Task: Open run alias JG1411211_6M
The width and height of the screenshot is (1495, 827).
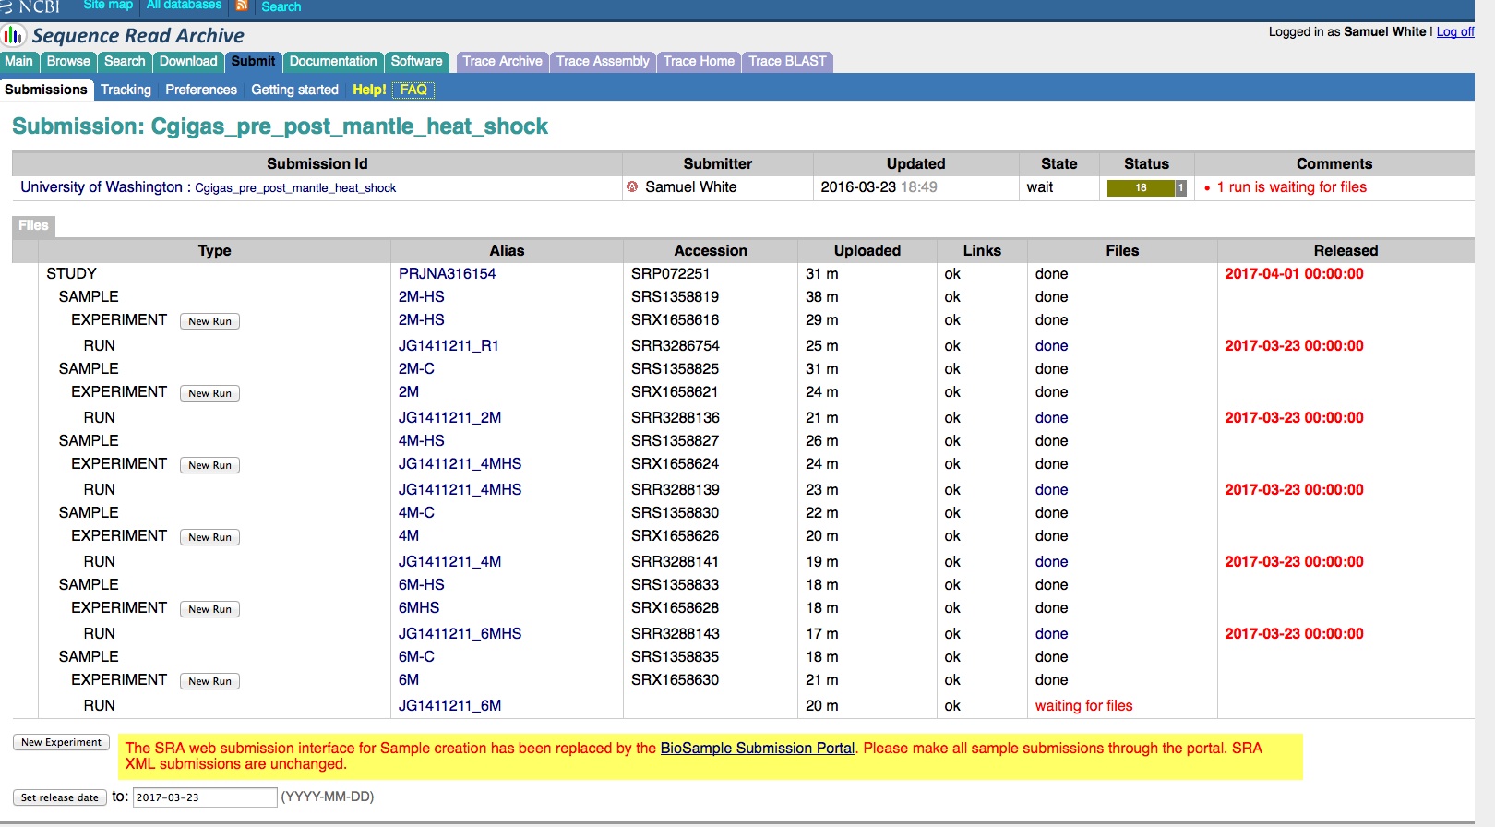Action: tap(449, 706)
